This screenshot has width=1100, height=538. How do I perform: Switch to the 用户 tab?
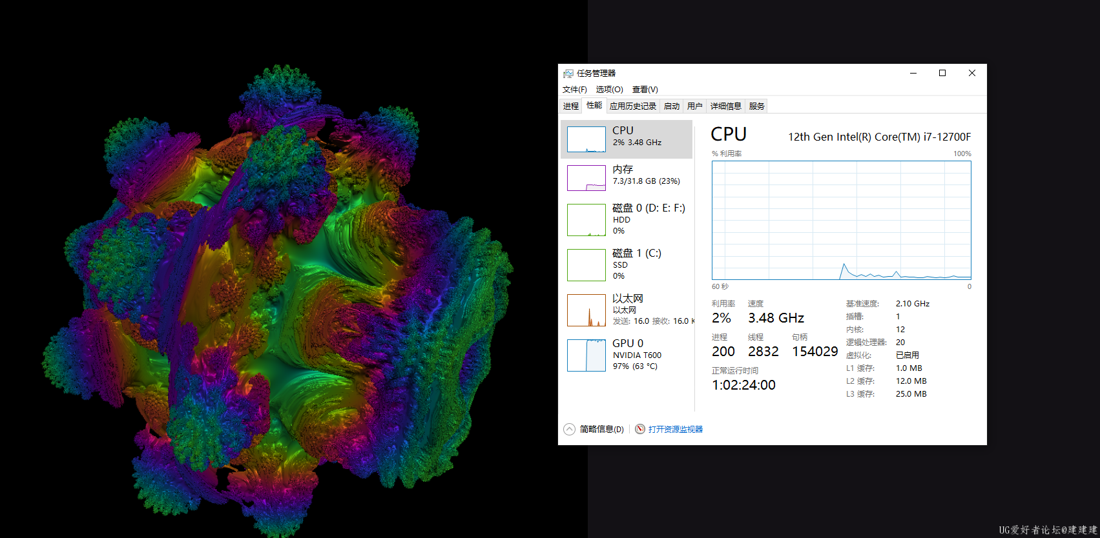694,106
